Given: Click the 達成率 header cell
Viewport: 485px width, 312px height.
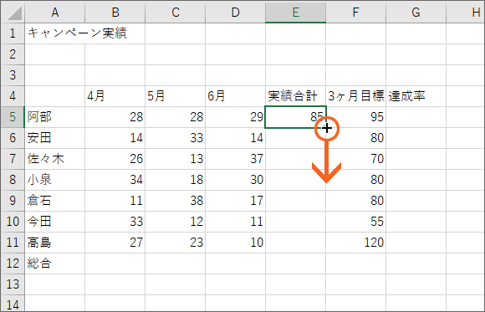Looking at the screenshot, I should point(416,96).
